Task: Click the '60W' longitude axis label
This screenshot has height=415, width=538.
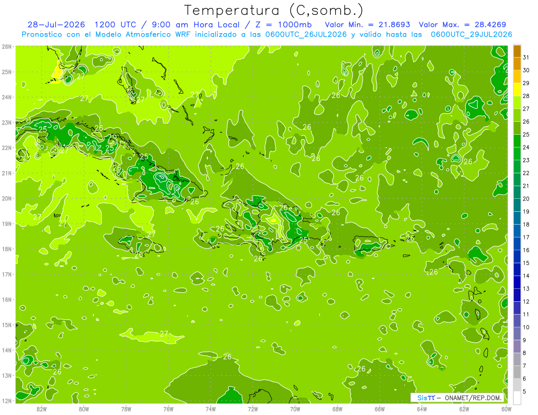Action: click(x=506, y=408)
